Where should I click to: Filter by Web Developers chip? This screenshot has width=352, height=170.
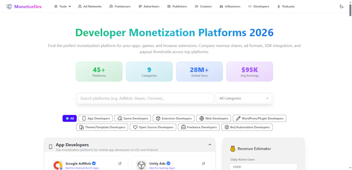[213, 119]
